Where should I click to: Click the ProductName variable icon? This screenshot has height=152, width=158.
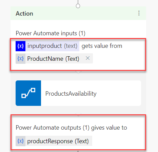pyautogui.click(x=21, y=59)
